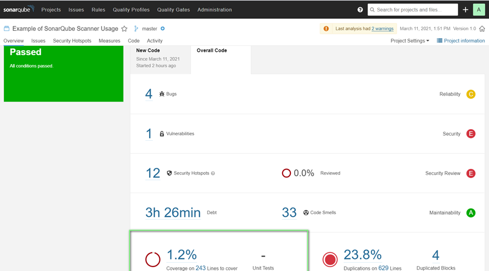Click the Security E rating badge
The width and height of the screenshot is (489, 271).
(471, 134)
